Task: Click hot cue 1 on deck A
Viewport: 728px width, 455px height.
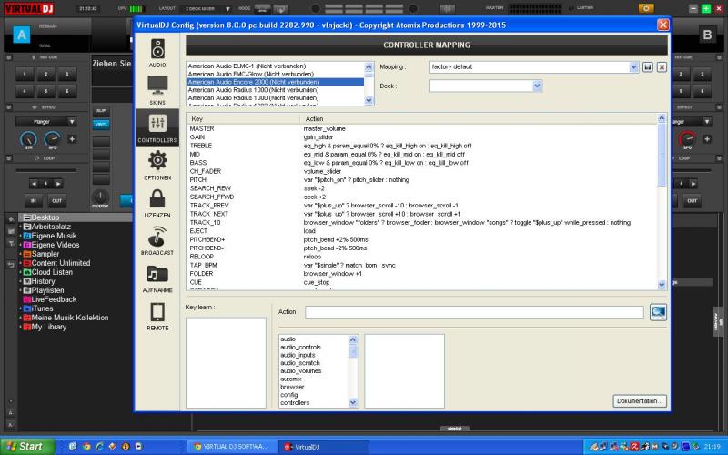Action: (x=25, y=74)
